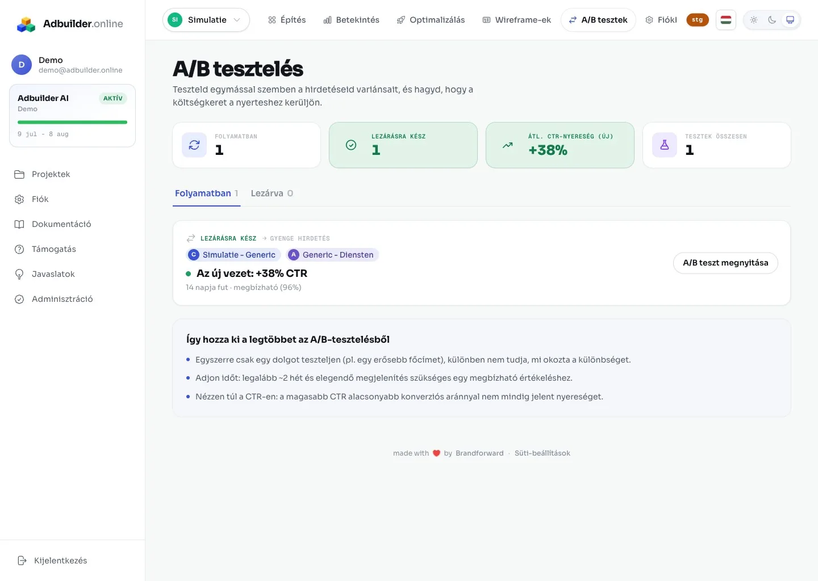Click the Betekintés bar chart icon

[x=328, y=20]
